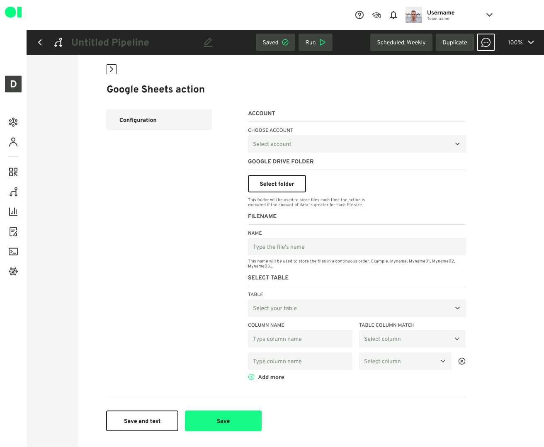Screen dimensions: 544x447
Task: Expand the Username account menu chevron
Action: 489,15
